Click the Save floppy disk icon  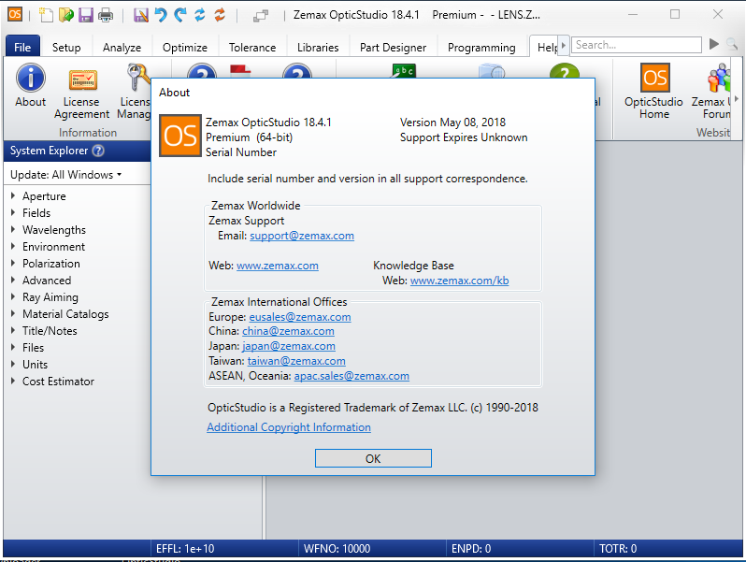86,15
